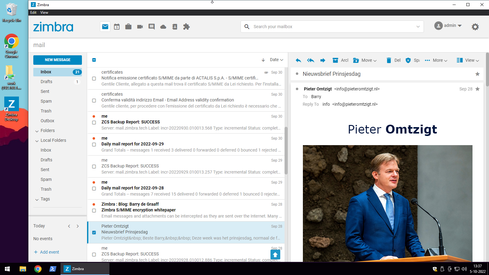
Task: Check the ZCS Backup Report message checkbox
Action: (94, 123)
